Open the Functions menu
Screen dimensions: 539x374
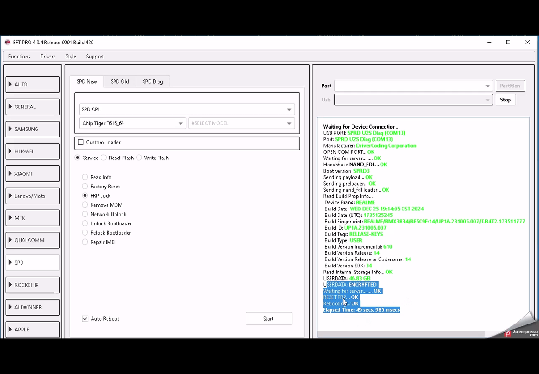(19, 57)
